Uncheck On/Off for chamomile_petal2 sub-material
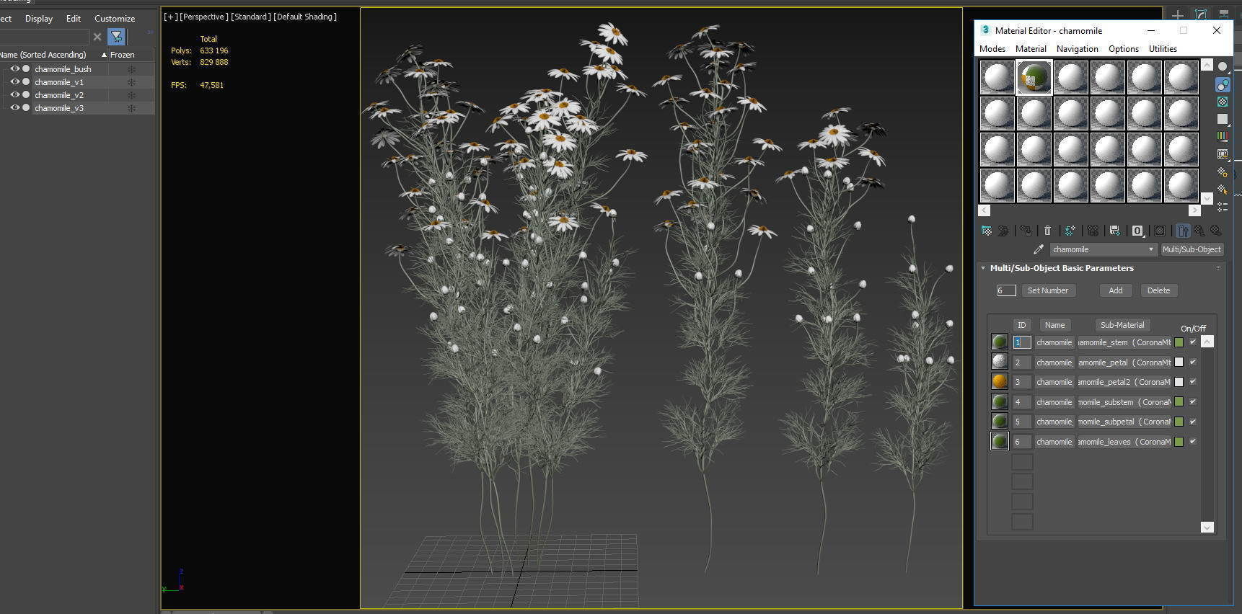1242x614 pixels. (x=1192, y=382)
